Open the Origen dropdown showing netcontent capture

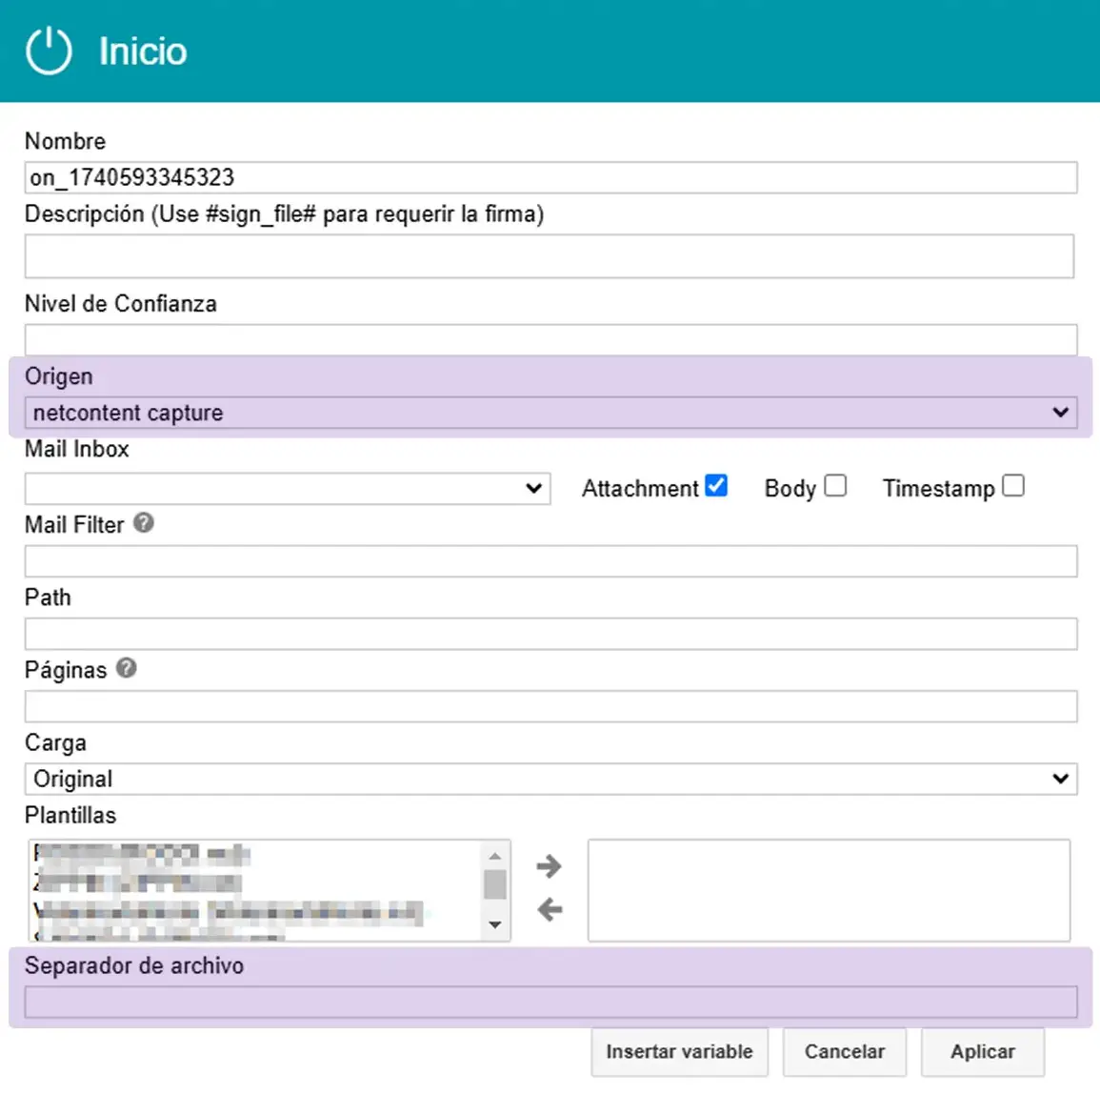click(550, 413)
